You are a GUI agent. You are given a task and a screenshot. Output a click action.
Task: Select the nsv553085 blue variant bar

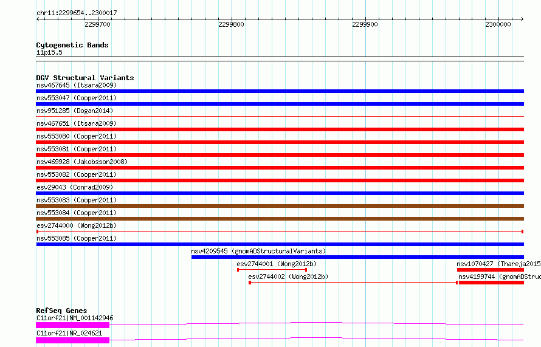(x=280, y=244)
